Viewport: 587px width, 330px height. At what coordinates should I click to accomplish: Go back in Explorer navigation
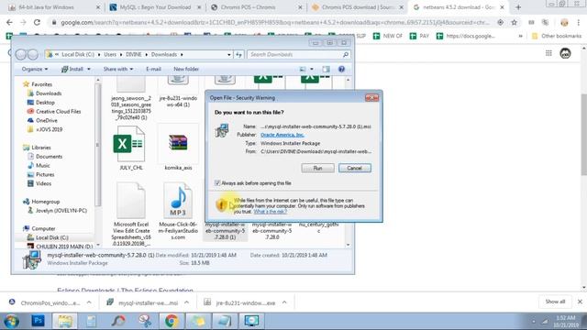[21, 55]
